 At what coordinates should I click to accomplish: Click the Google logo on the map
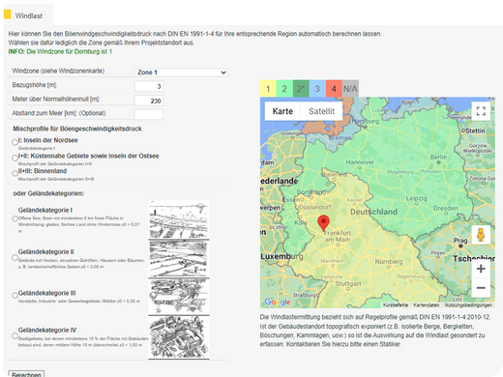pyautogui.click(x=278, y=302)
